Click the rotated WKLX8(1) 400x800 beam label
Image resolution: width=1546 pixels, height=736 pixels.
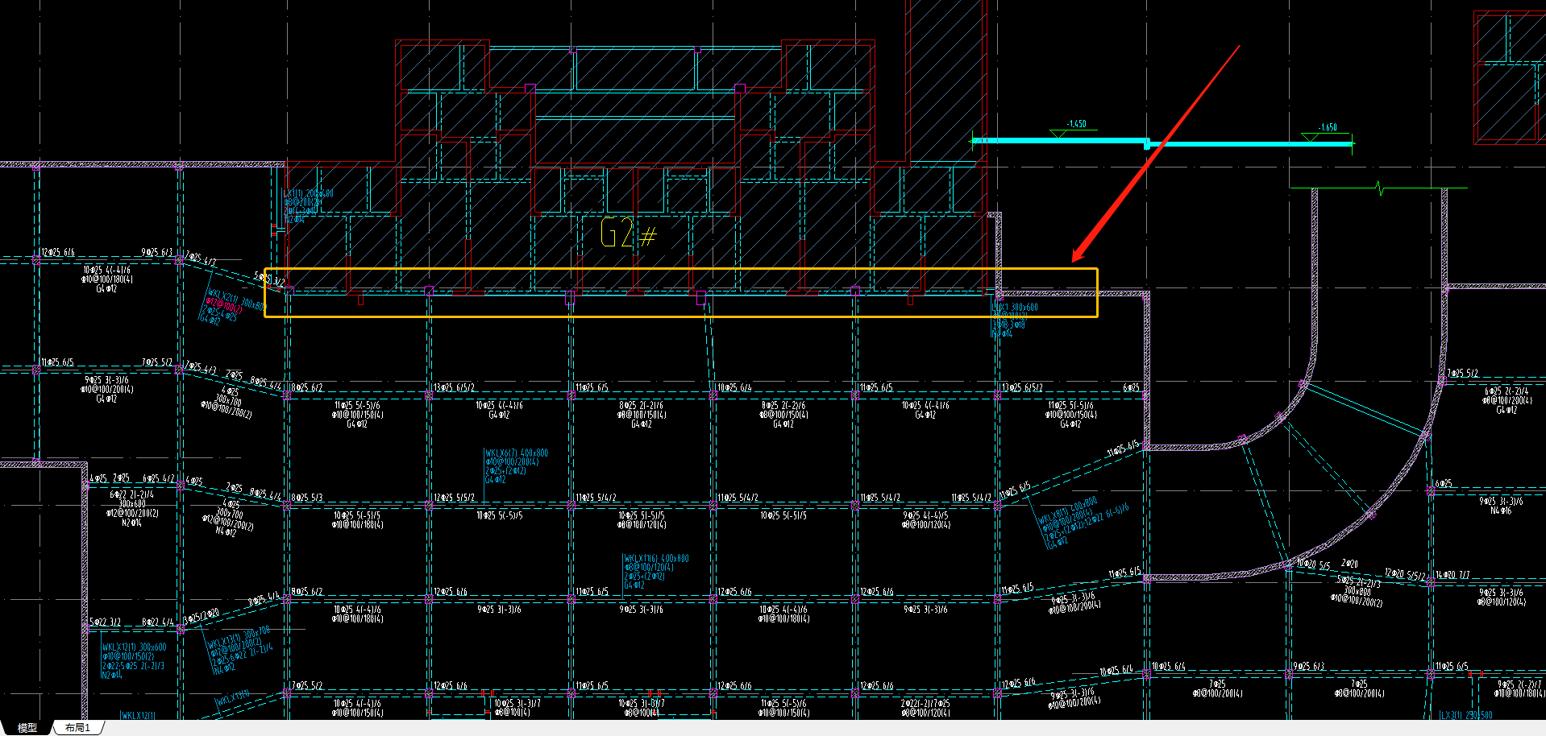[x=1068, y=511]
